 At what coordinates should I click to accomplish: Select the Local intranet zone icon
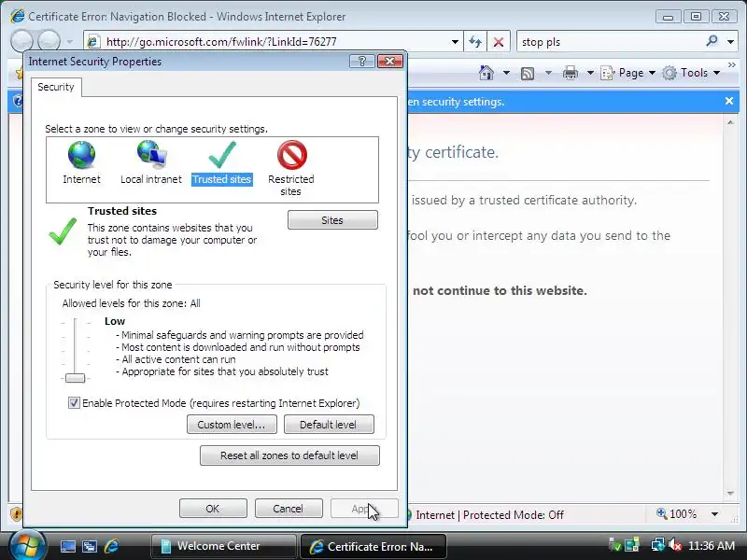151,155
